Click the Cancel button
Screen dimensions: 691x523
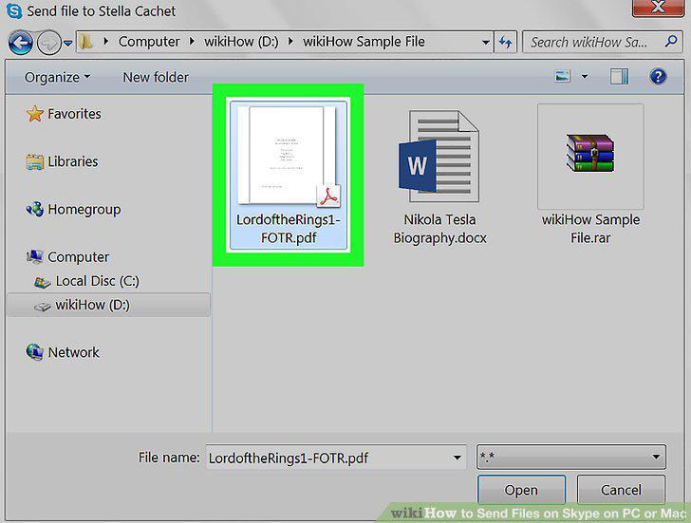click(621, 490)
